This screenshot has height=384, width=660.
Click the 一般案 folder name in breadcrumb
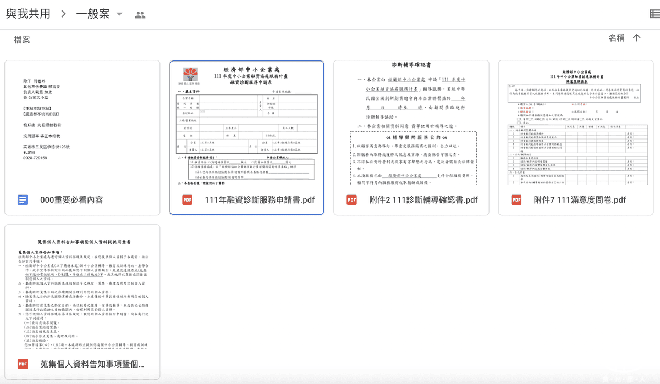tap(94, 14)
